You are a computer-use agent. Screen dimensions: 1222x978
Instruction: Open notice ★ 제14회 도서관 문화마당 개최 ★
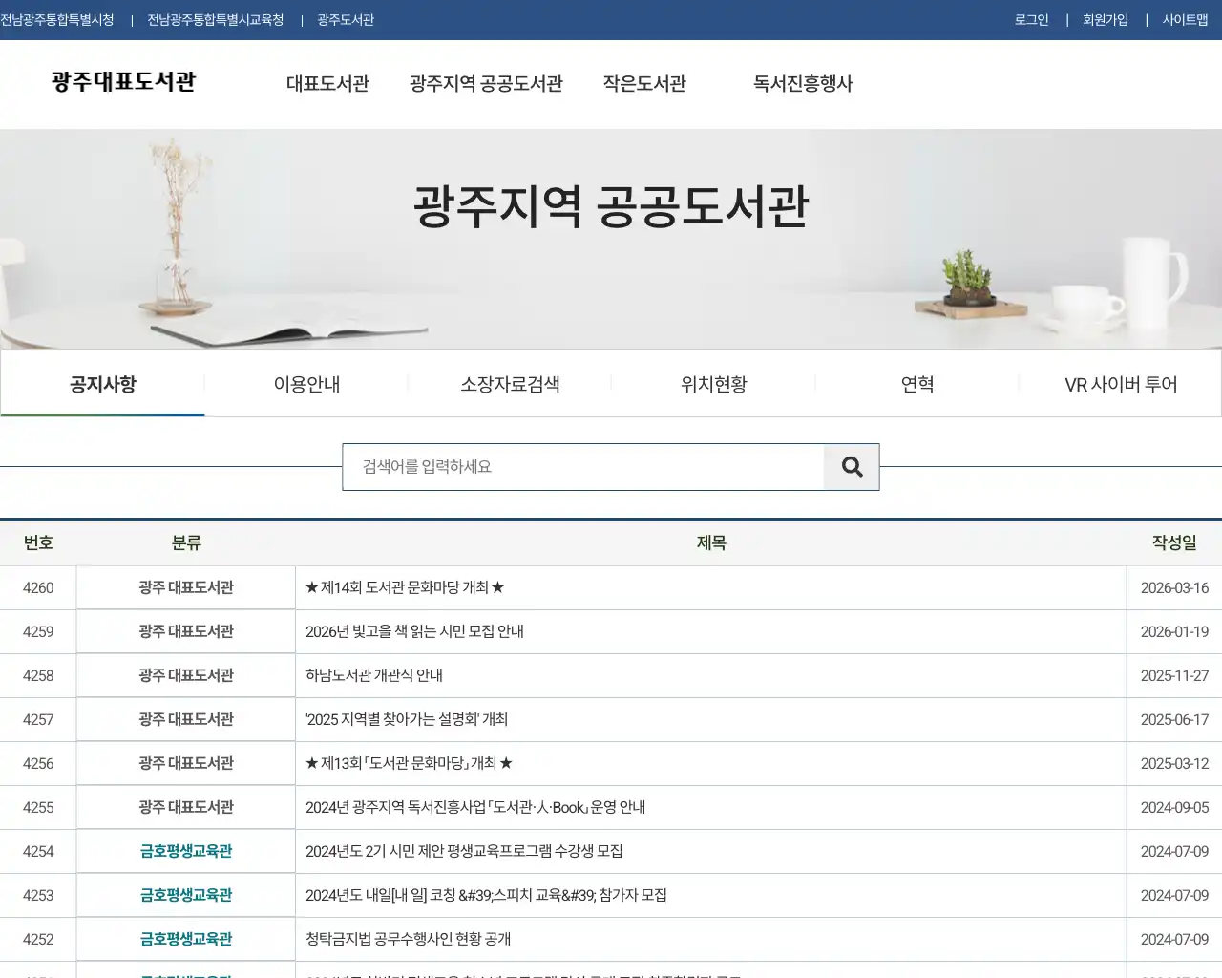coord(405,587)
